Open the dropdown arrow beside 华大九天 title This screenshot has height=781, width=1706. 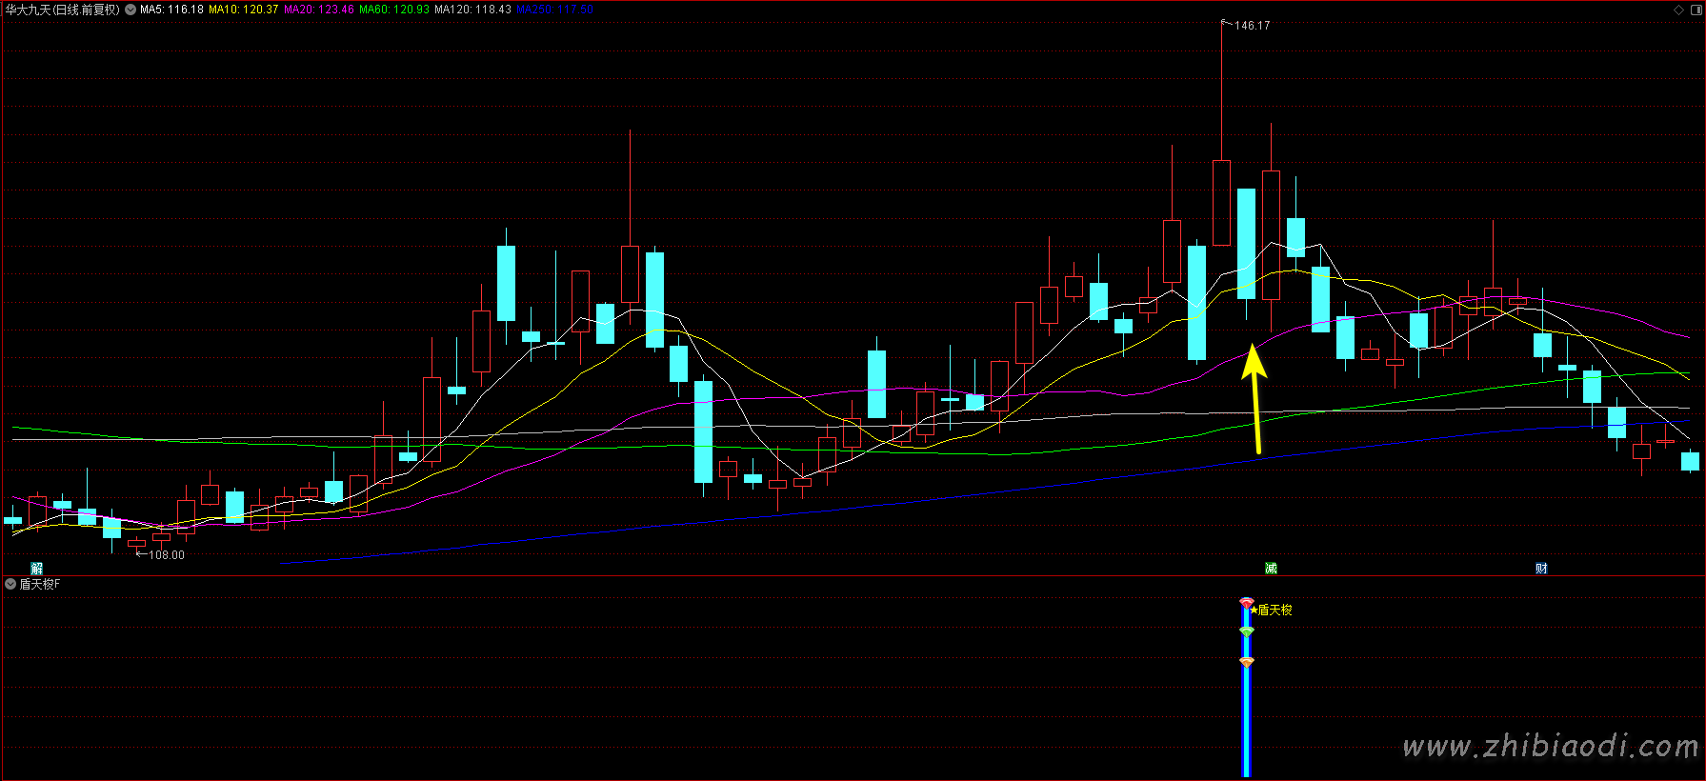click(130, 10)
